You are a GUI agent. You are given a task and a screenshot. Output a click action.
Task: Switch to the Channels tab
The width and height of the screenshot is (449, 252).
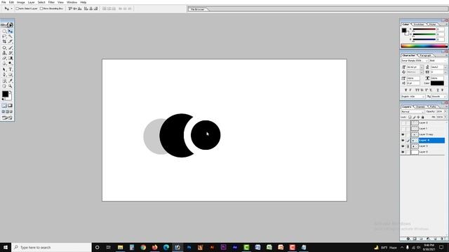point(420,107)
